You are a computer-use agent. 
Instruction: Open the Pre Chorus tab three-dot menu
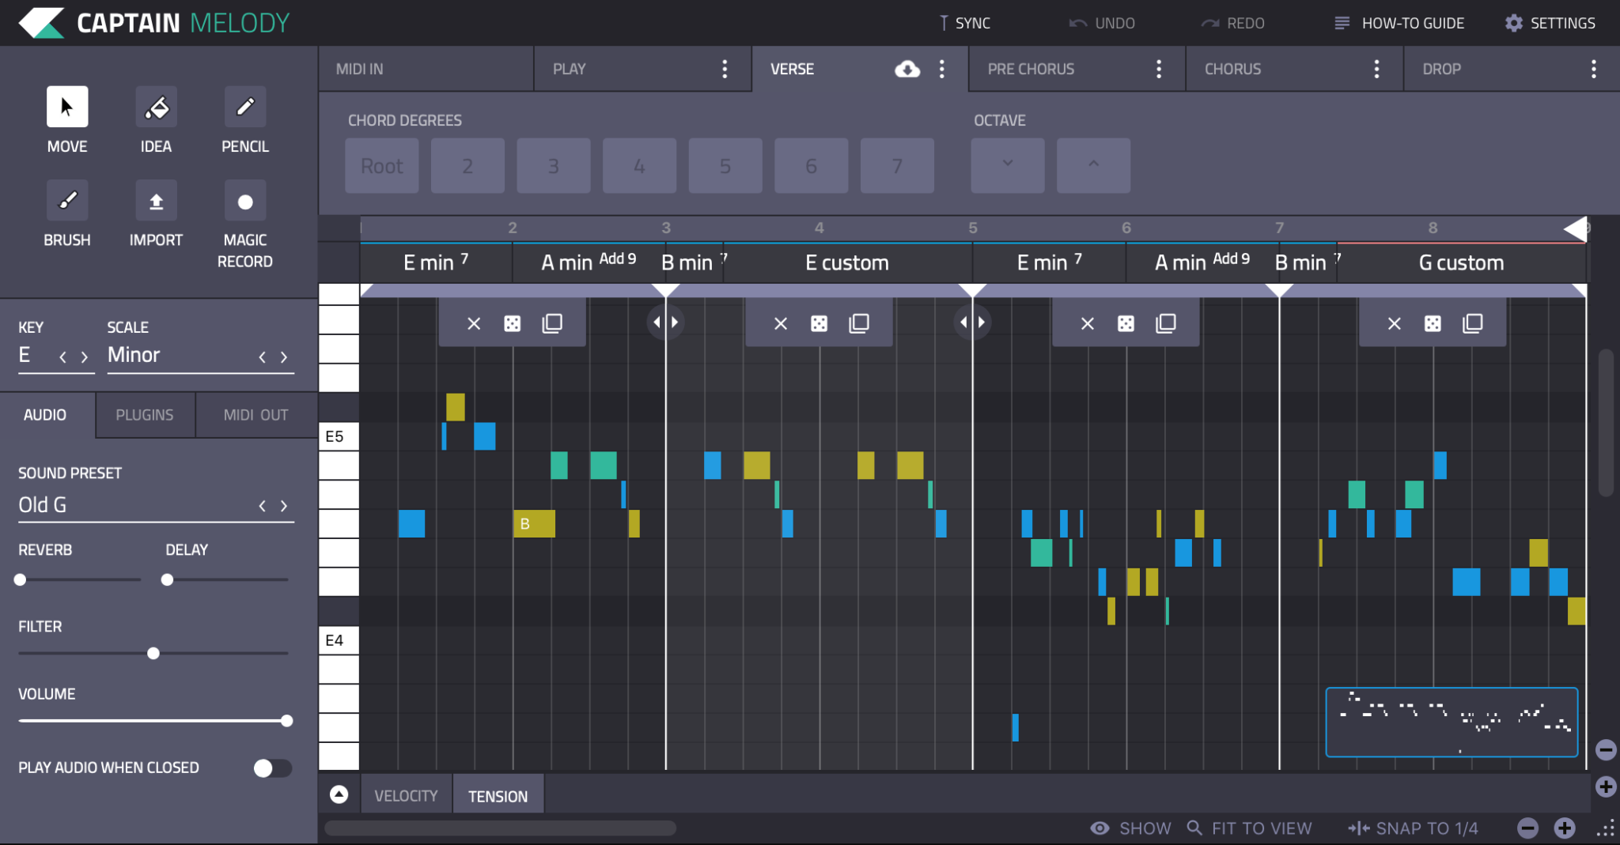click(1159, 69)
